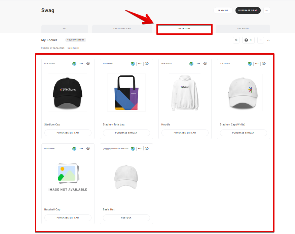
Task: Click Purchase Similar under Stadium Cap (White)
Action: [x=243, y=133]
